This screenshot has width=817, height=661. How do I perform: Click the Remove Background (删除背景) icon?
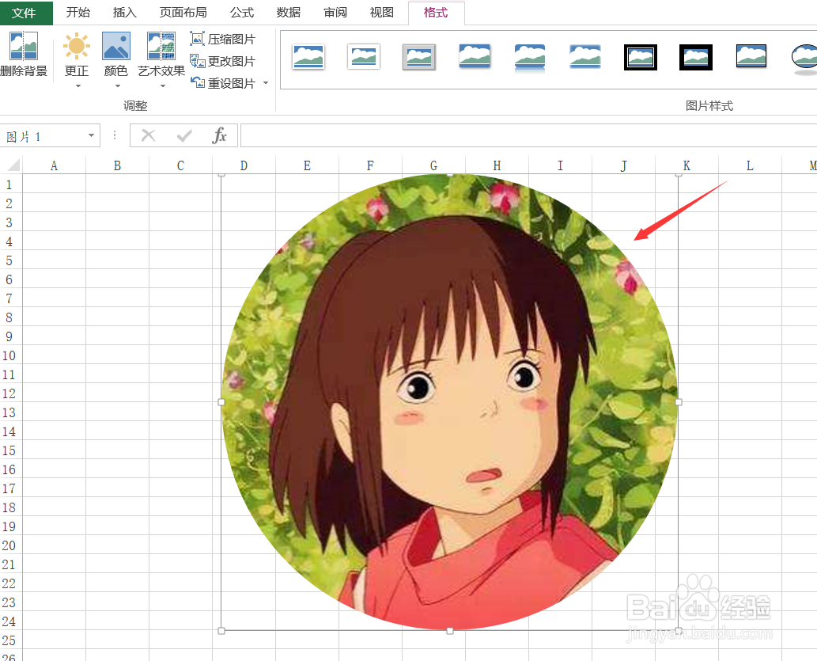[24, 45]
